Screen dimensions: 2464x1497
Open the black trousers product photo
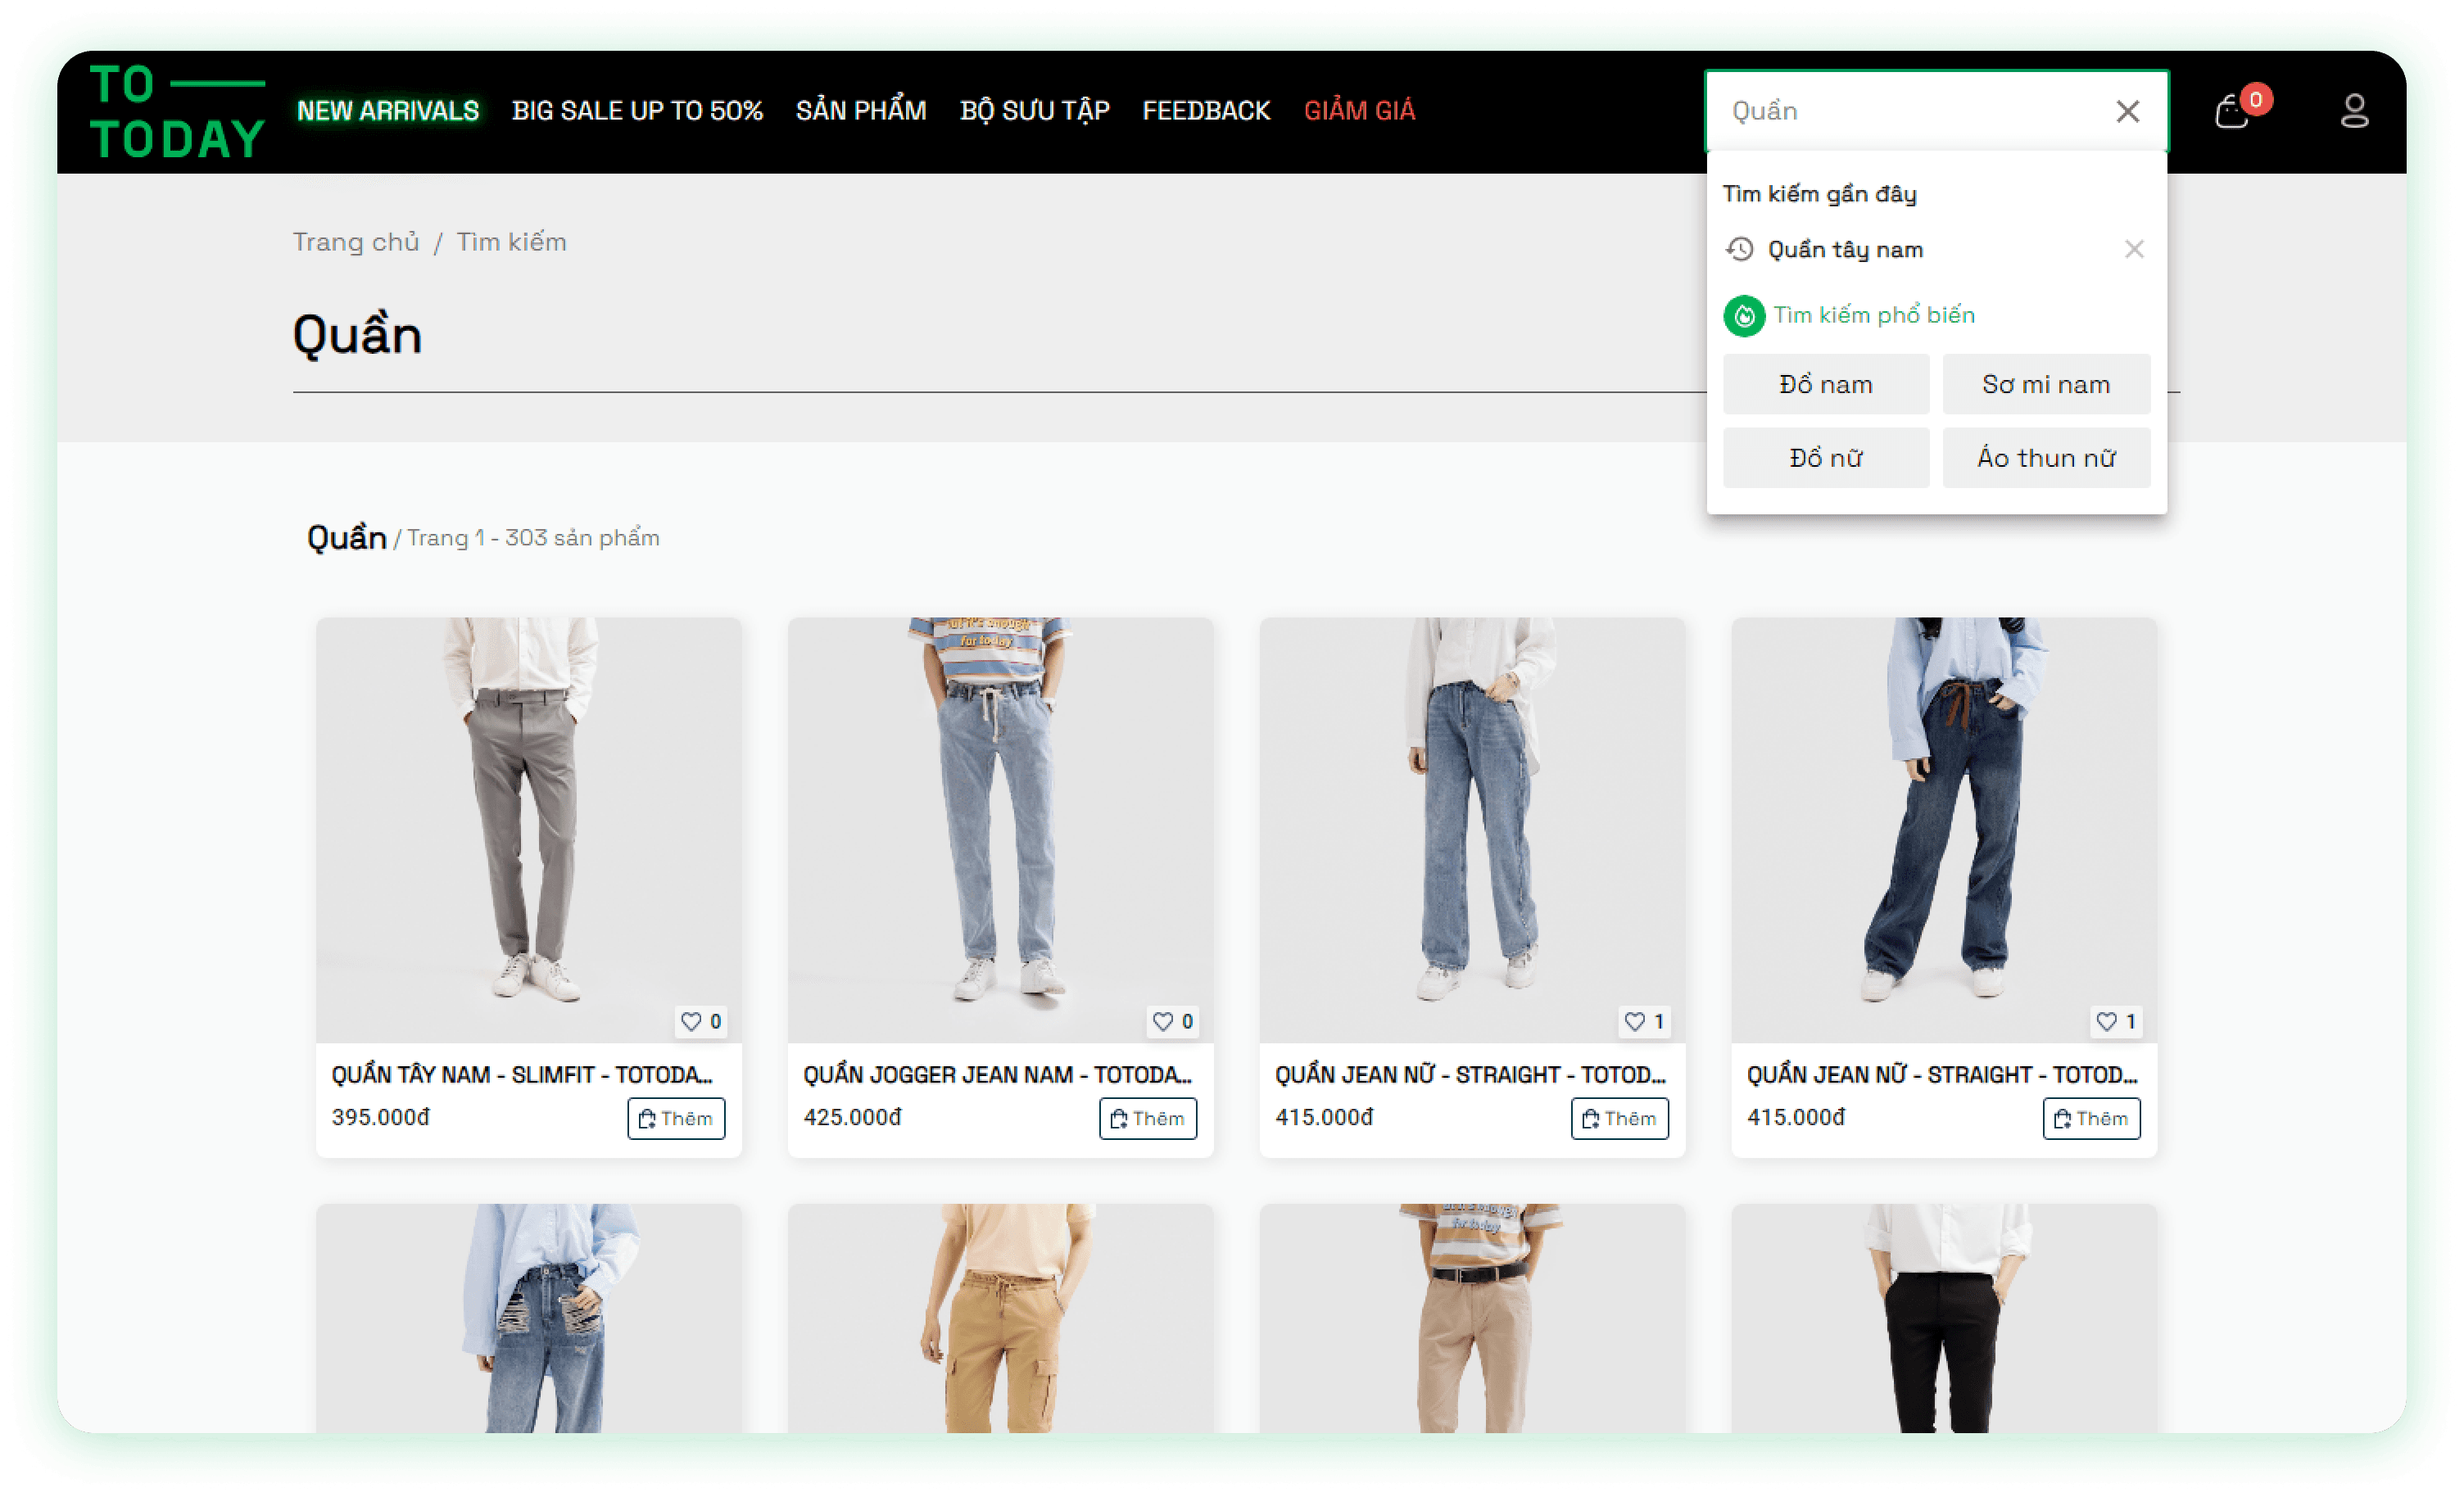[1944, 1318]
